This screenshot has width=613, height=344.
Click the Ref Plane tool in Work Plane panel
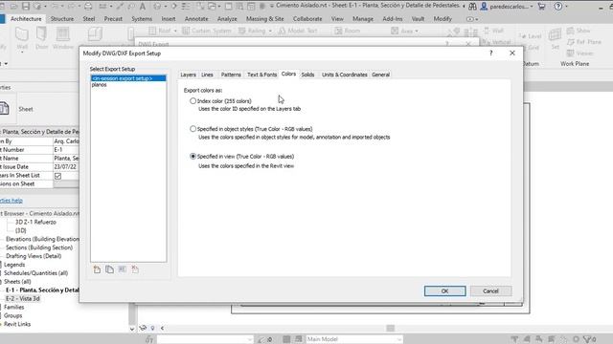click(583, 42)
